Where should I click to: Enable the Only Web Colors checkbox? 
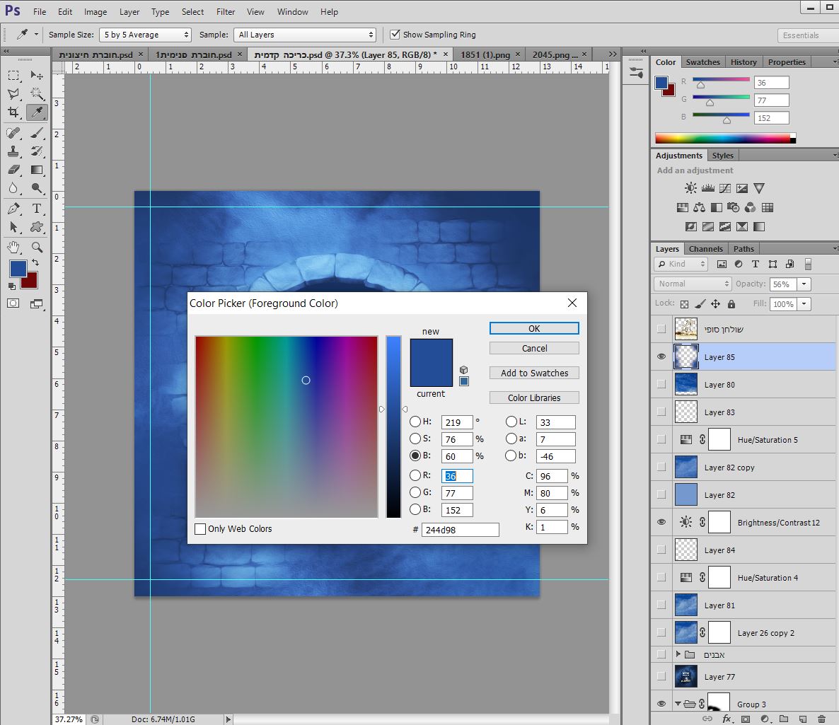click(x=200, y=529)
